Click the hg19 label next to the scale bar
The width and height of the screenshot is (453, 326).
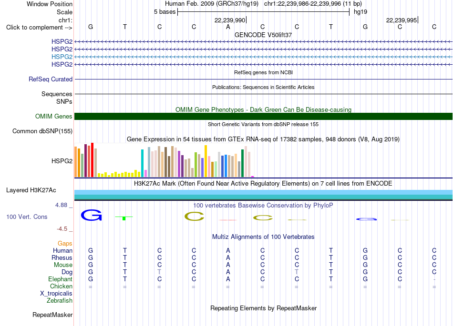[360, 12]
